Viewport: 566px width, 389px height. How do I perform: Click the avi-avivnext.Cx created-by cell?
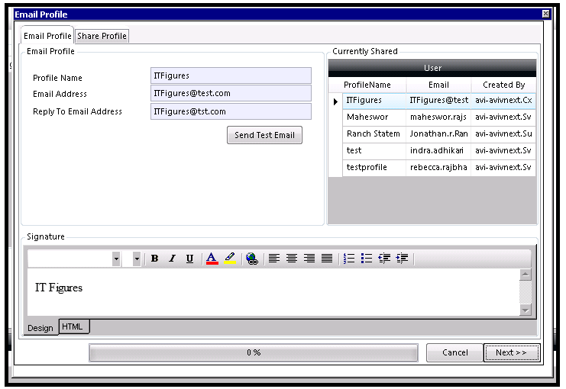(x=503, y=101)
